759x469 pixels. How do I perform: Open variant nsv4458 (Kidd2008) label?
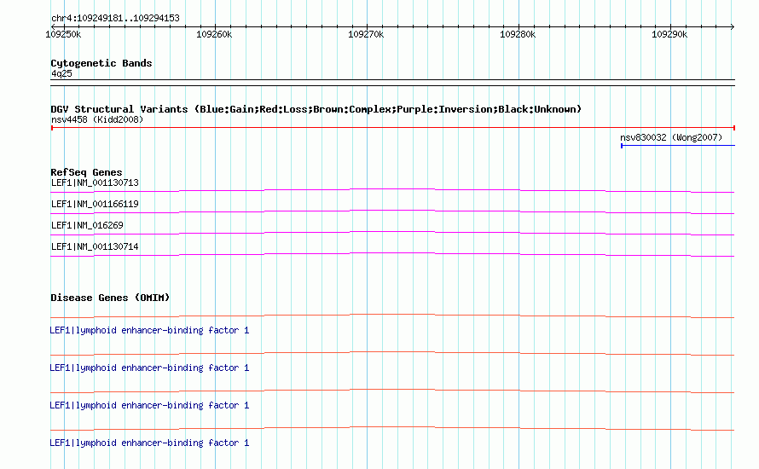(97, 119)
